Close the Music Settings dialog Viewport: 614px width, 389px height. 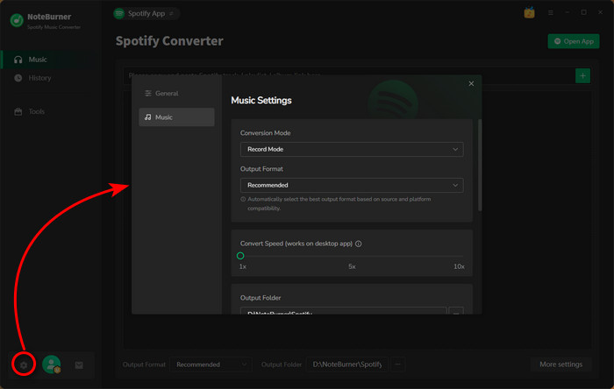471,83
